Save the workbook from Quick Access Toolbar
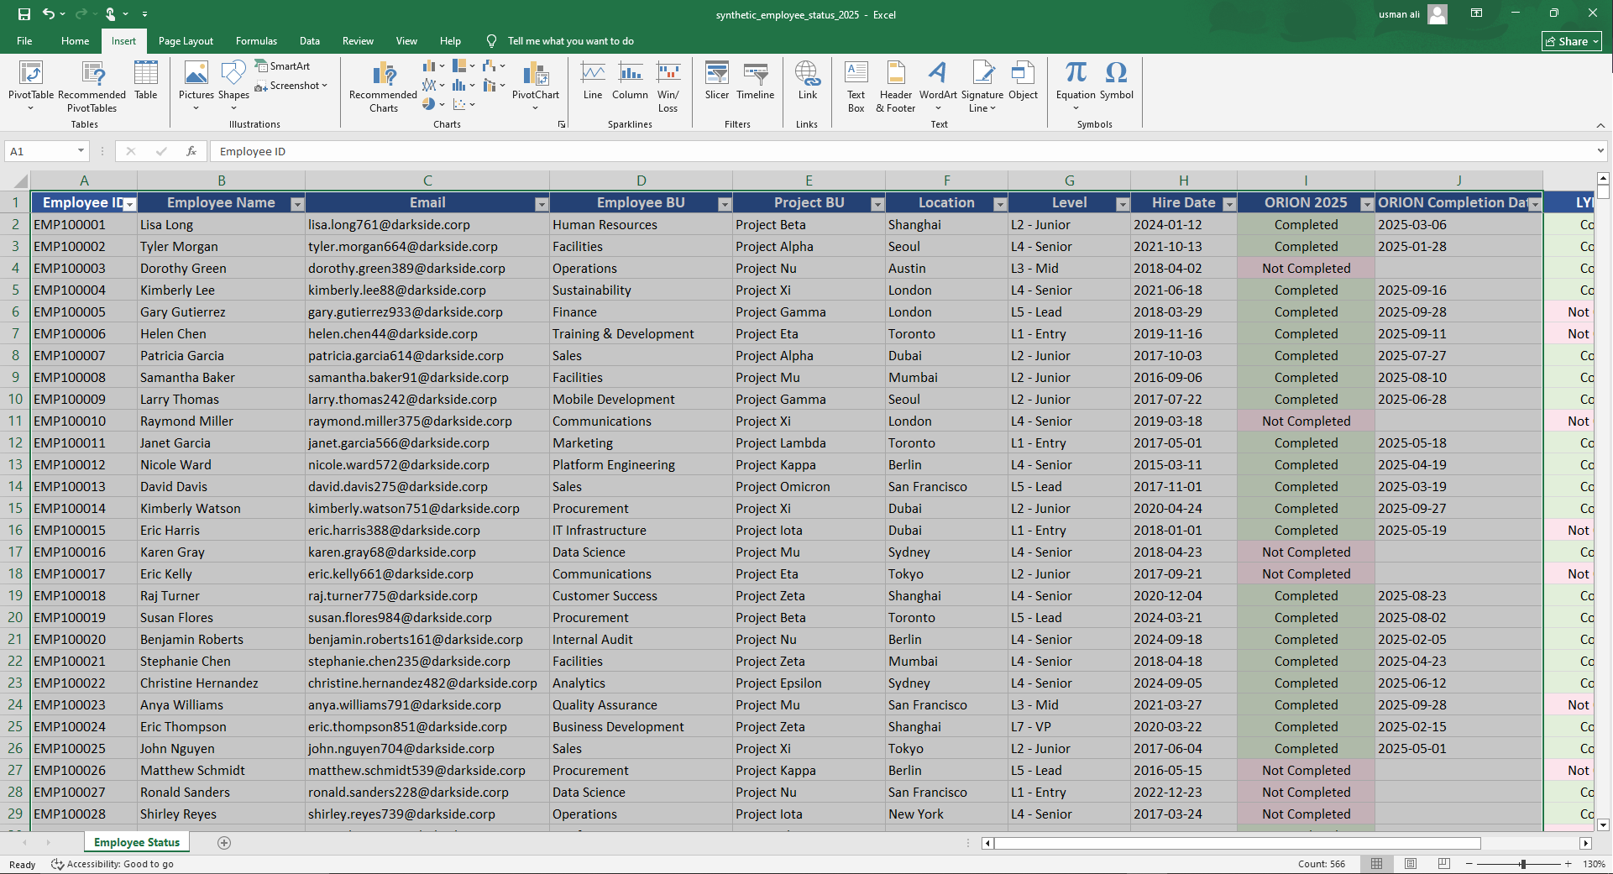 click(x=24, y=14)
